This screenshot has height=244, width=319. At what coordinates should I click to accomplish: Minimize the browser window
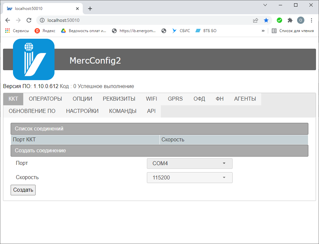280,5
